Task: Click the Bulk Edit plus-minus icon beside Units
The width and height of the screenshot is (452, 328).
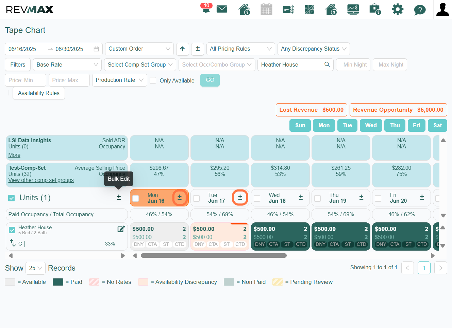Action: [119, 197]
